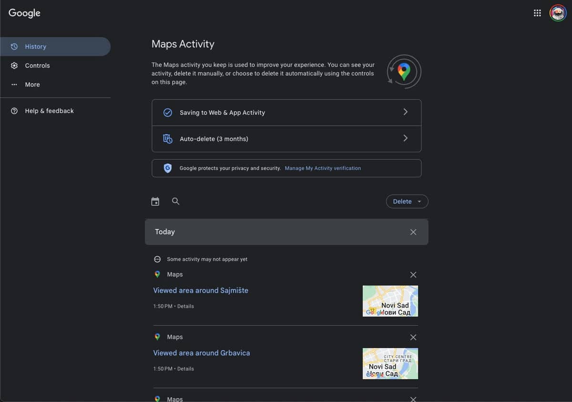Open the Google apps grid icon
The height and width of the screenshot is (402, 572).
[537, 13]
